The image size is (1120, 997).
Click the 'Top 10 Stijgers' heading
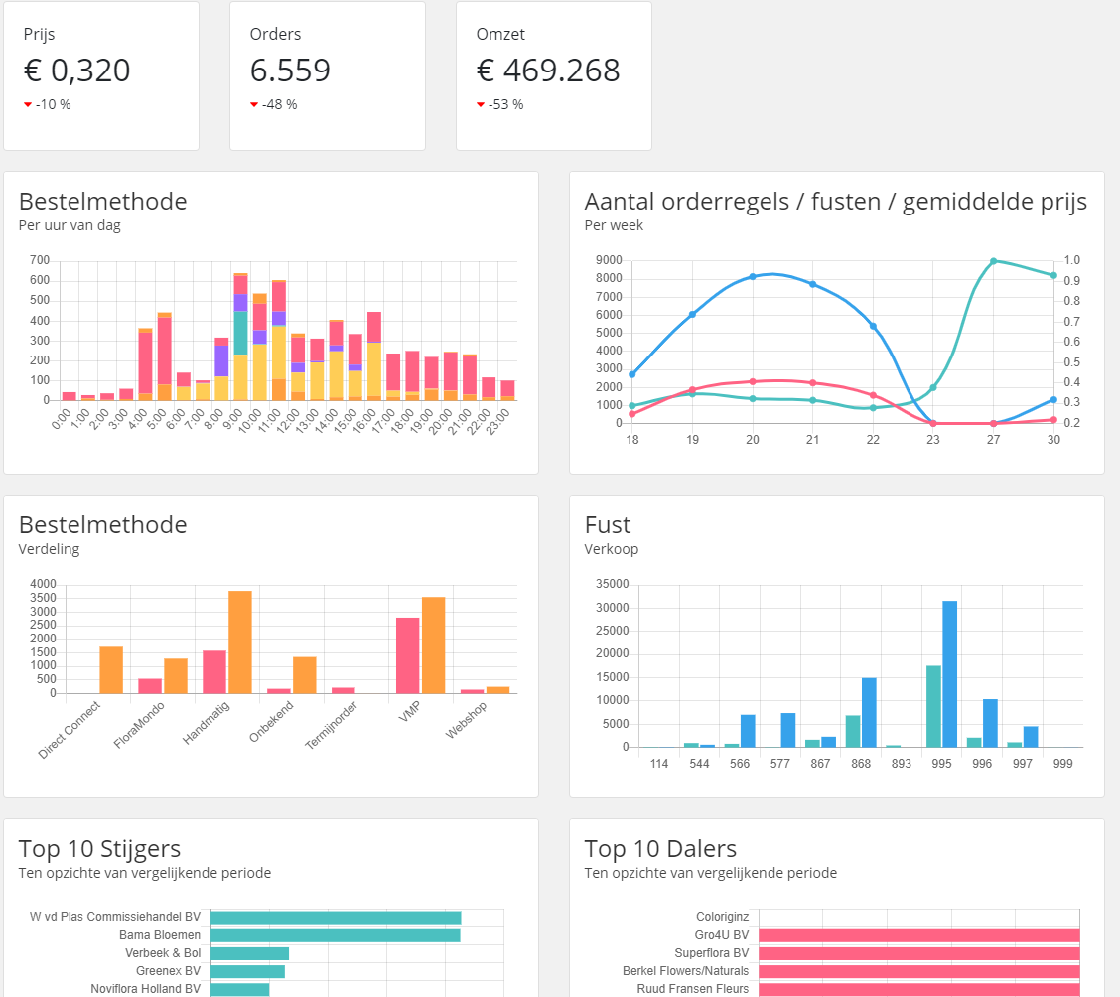(100, 848)
